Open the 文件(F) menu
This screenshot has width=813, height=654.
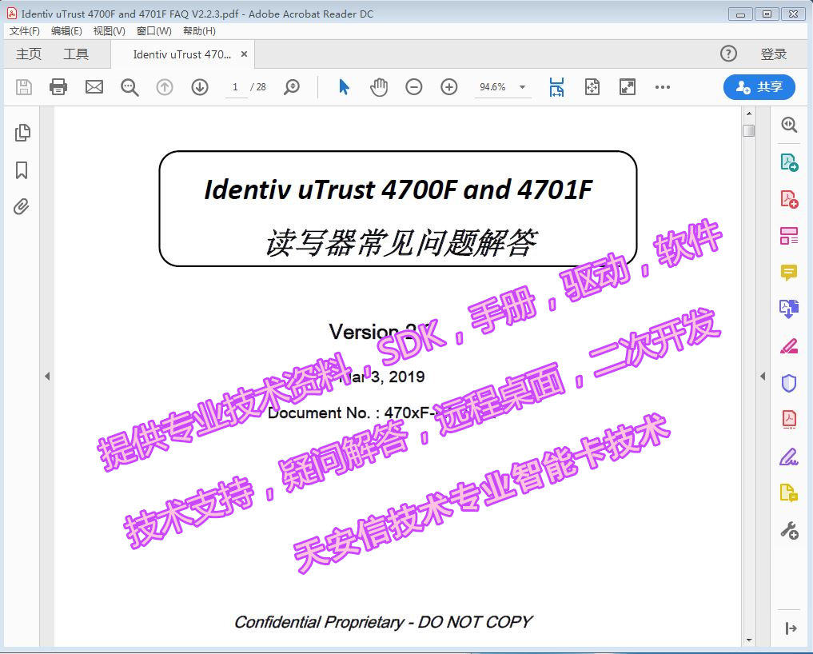tap(25, 31)
